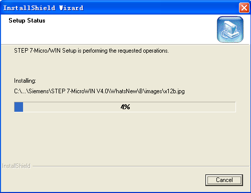
Task: Click the blue computer setup icon
Action: click(x=230, y=30)
